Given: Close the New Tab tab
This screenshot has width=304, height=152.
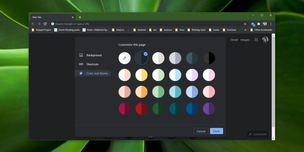Looking at the screenshot, I should point(73,17).
